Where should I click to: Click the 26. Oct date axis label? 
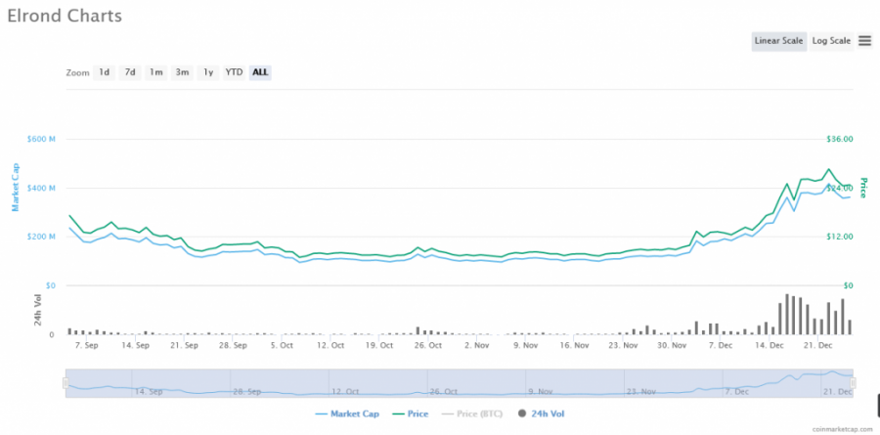coord(428,346)
